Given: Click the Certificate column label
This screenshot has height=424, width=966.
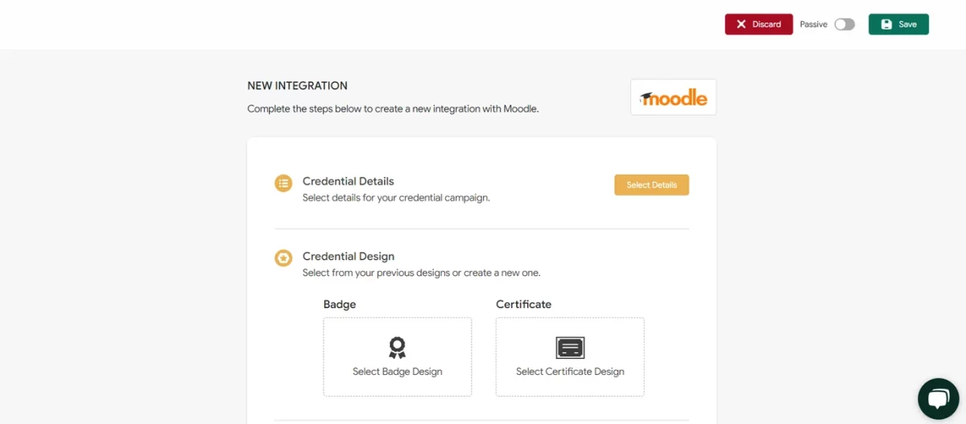Looking at the screenshot, I should pos(523,304).
